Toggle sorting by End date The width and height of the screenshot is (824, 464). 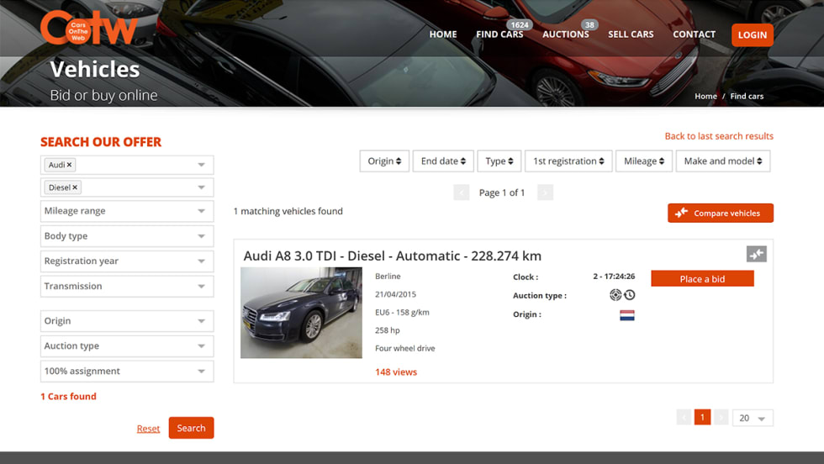pos(443,161)
